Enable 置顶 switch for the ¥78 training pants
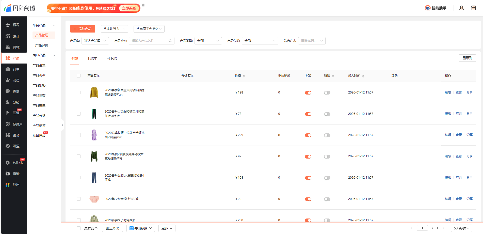This screenshot has height=234, width=483. [327, 114]
